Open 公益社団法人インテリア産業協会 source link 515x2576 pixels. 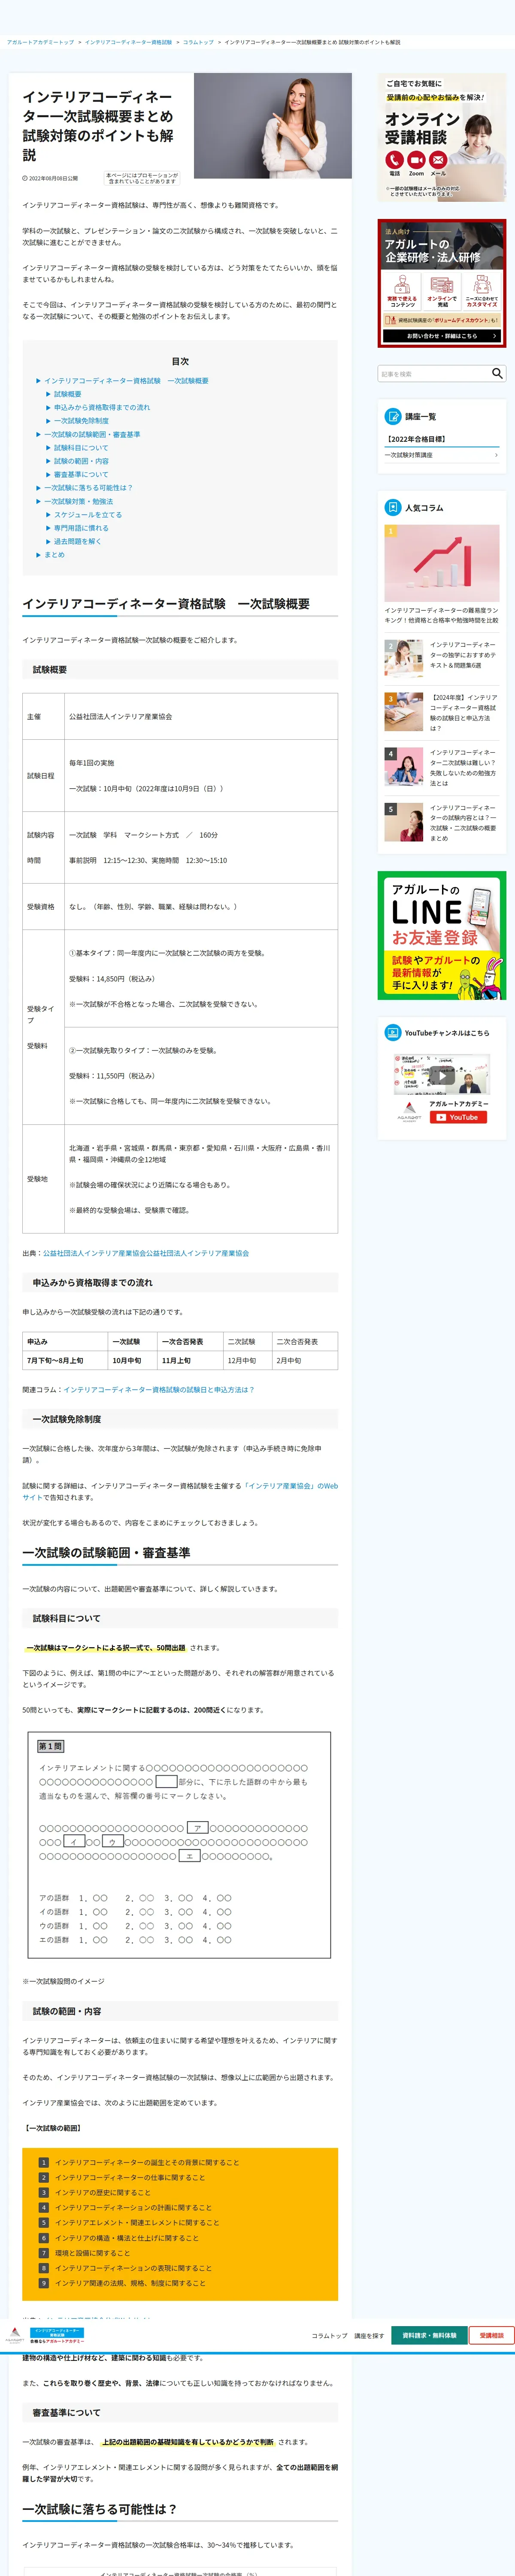tap(146, 1253)
